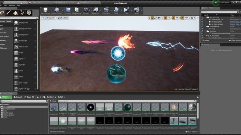
Task: Click the Show button in viewport
Action: pyautogui.click(x=66, y=18)
